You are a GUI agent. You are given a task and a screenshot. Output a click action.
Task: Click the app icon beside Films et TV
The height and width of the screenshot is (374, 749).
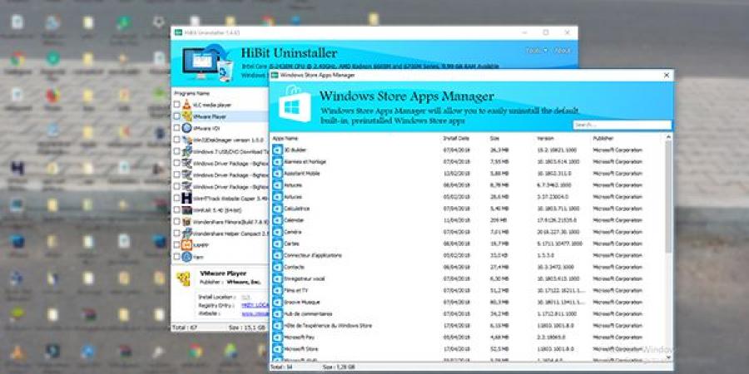(277, 290)
